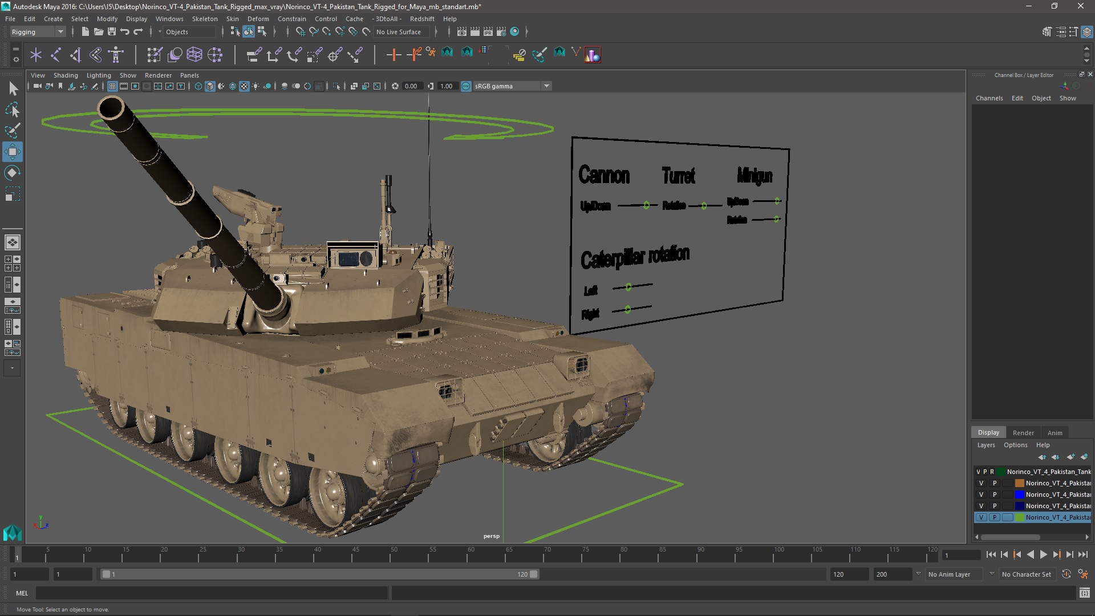Open a scene file
This screenshot has width=1095, height=616.
(x=98, y=32)
